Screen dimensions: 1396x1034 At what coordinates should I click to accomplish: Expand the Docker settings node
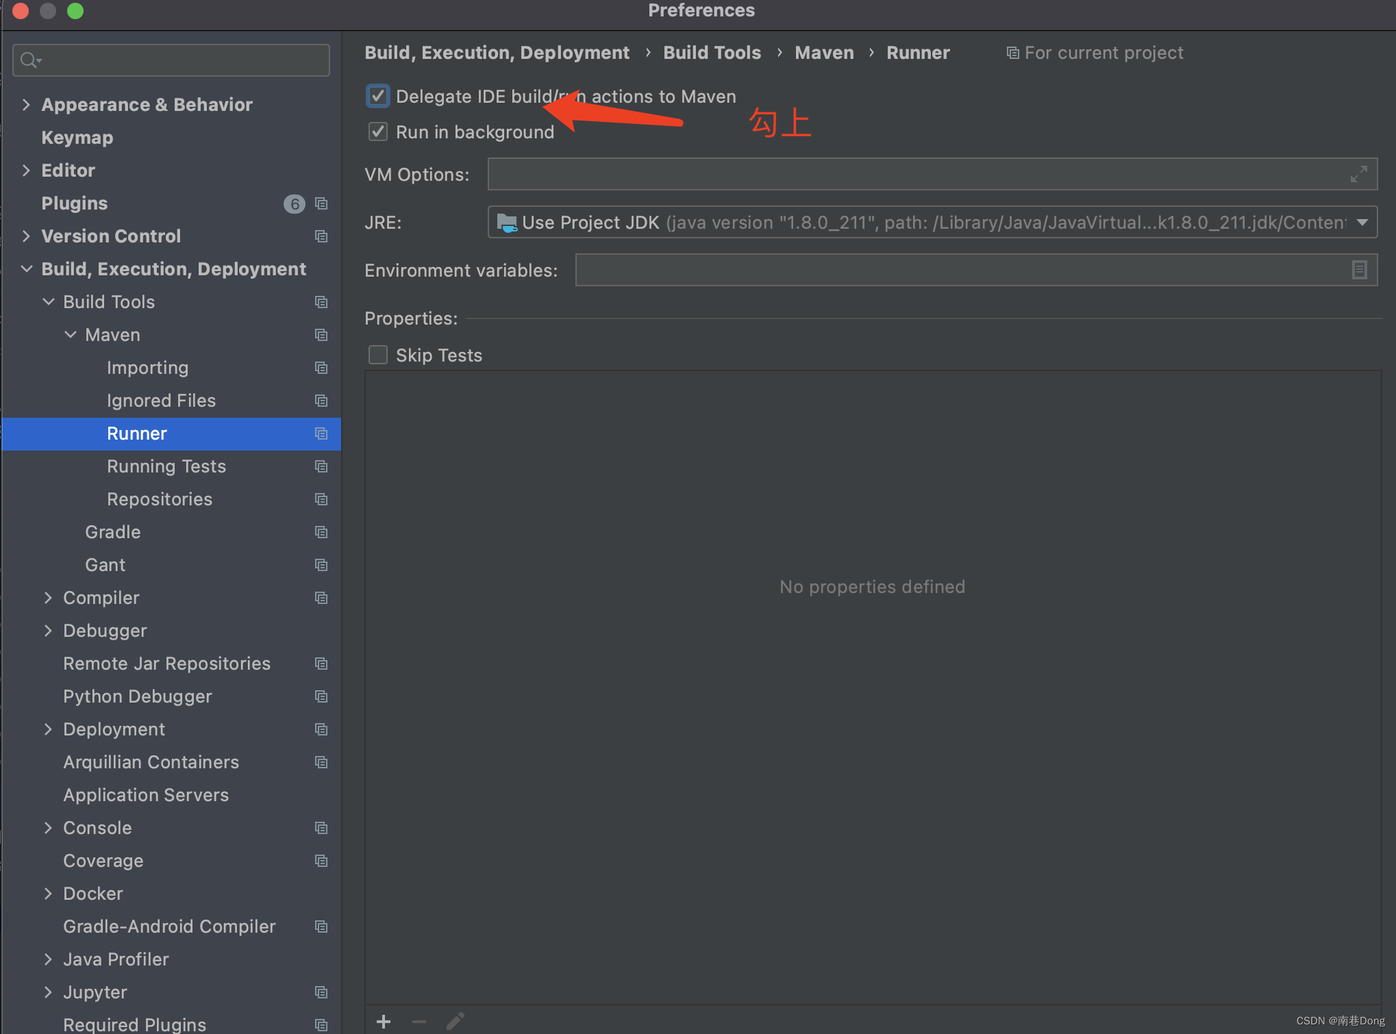tap(48, 894)
